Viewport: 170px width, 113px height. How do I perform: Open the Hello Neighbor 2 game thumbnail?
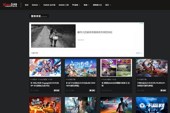pyautogui.click(x=45, y=105)
